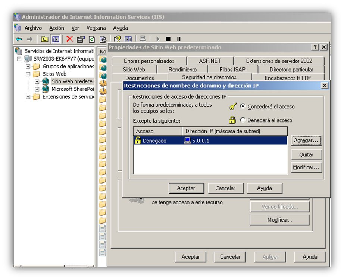The image size is (344, 280).
Task: Click the Start item play icon
Action: [158, 39]
